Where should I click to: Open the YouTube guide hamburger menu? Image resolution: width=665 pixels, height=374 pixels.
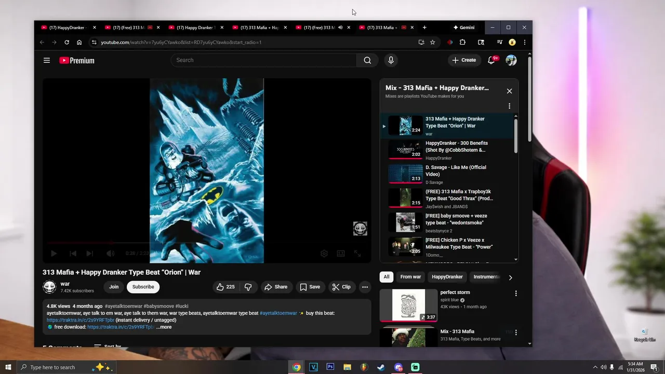[x=47, y=60]
